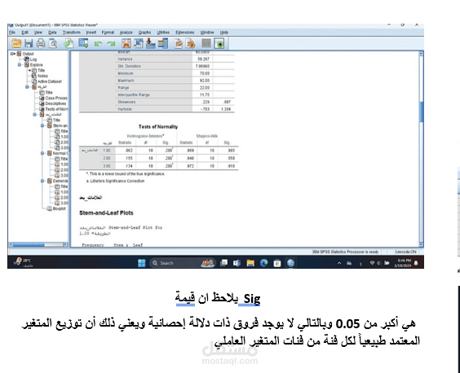This screenshot has width=460, height=373.
Task: Open Print Preview with magnifier icon
Action: pos(53,43)
